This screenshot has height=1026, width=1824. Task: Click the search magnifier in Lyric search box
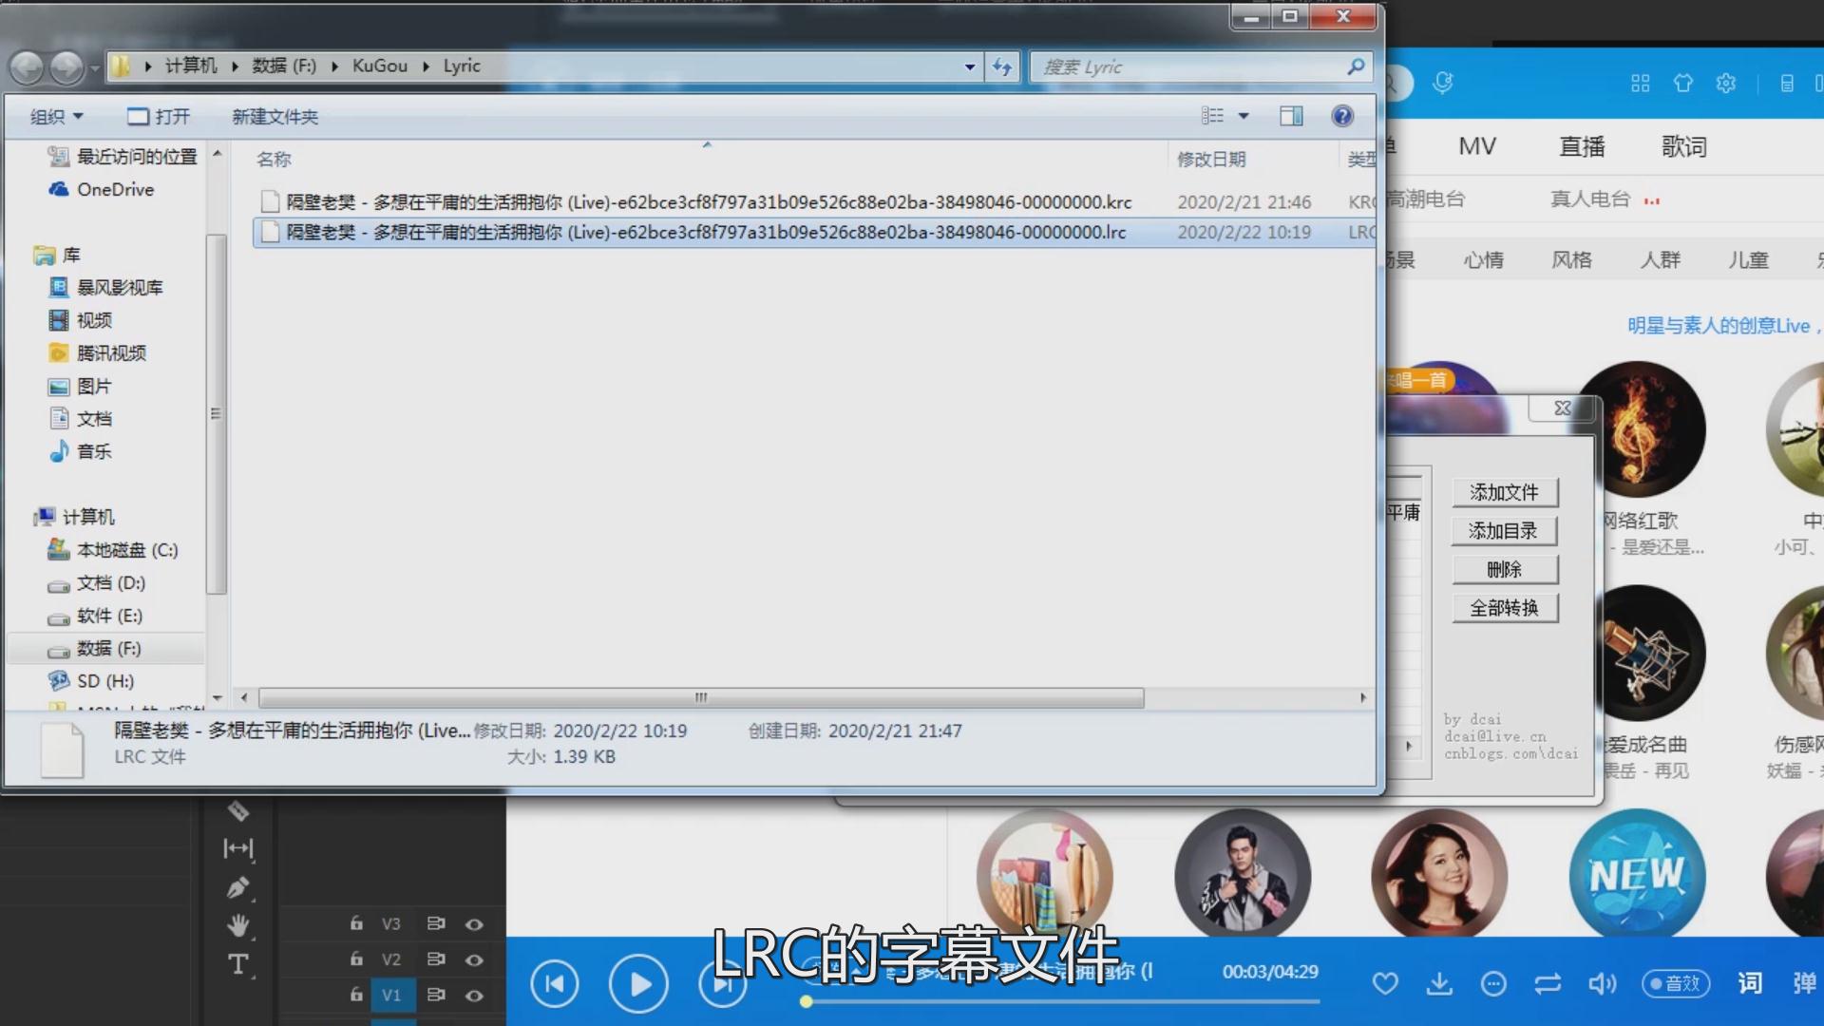point(1356,66)
